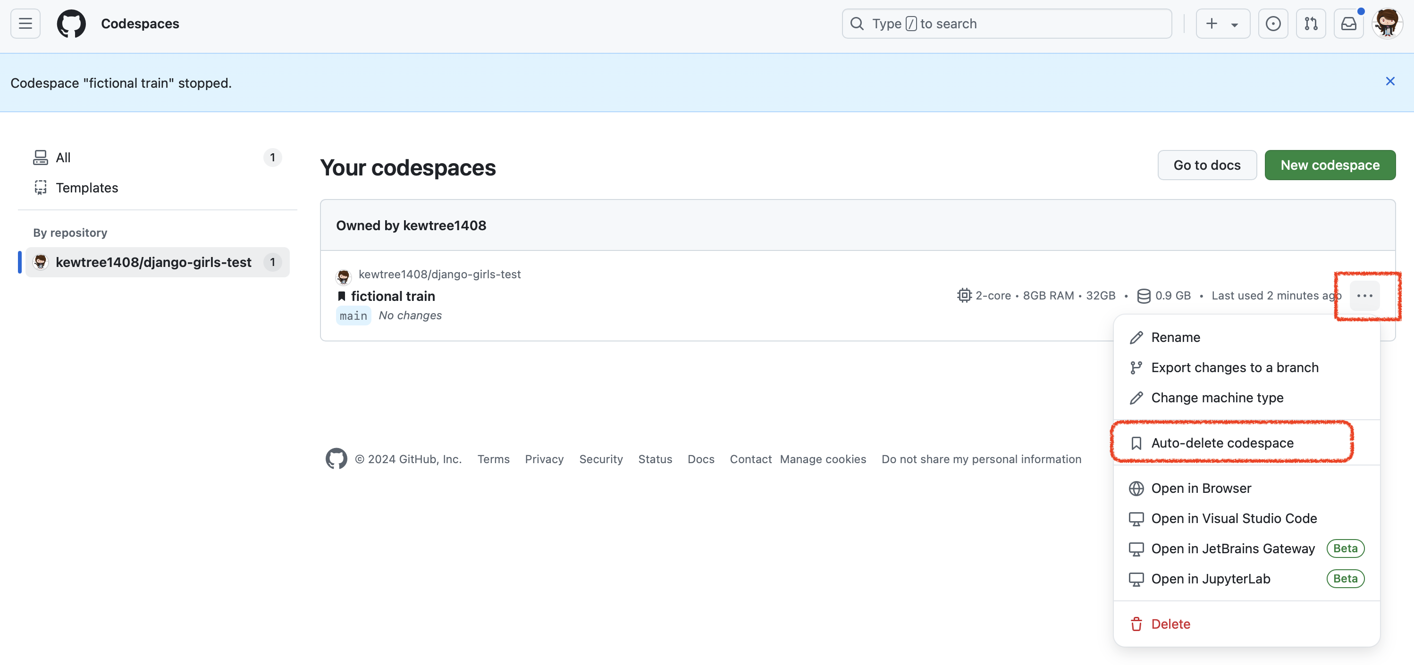Screen dimensions: 1414x665
Task: Click Open in Visual Studio Code
Action: click(x=1233, y=518)
